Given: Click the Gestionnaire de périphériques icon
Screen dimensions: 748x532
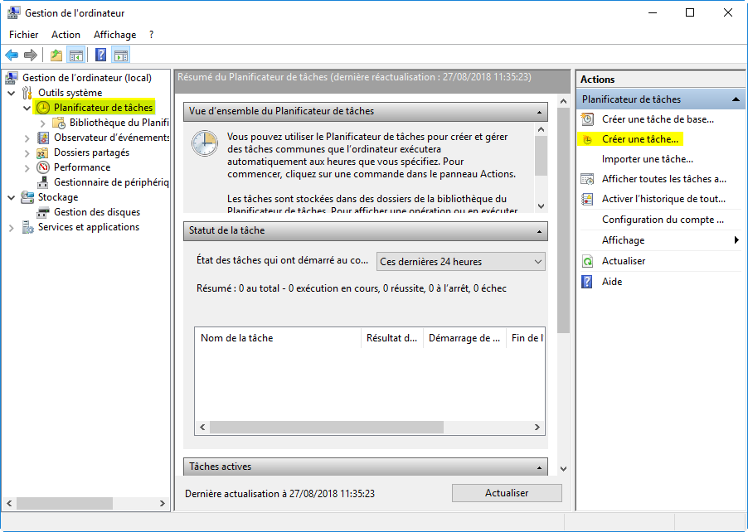Looking at the screenshot, I should pyautogui.click(x=43, y=182).
